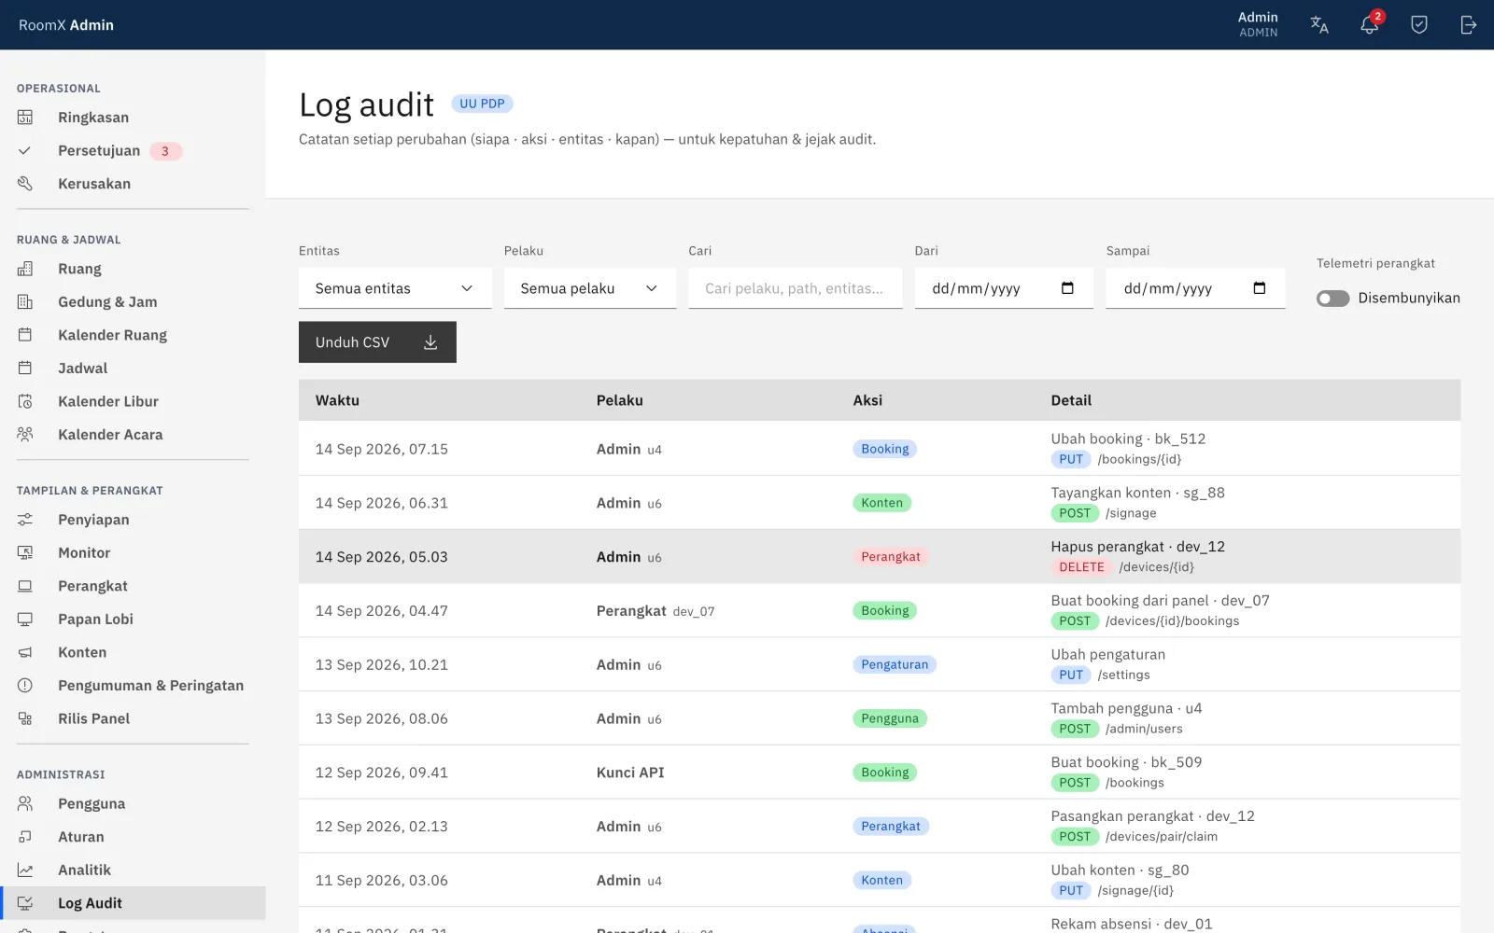
Task: Click the Penyiapan sliders icon
Action: pos(25,520)
